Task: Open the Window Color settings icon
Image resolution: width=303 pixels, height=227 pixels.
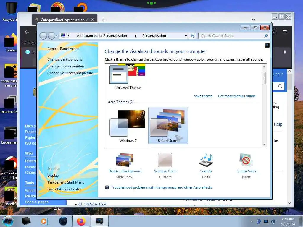Action: click(x=165, y=160)
